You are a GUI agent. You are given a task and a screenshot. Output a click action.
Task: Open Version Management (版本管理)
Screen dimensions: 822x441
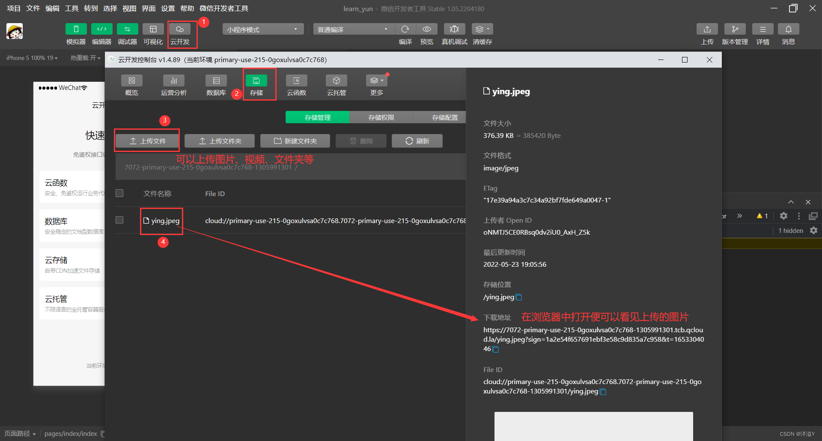click(735, 29)
